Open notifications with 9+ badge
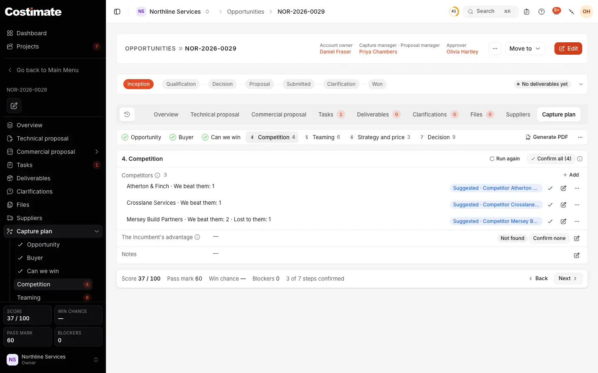Viewport: 598px width, 373px height. (556, 11)
